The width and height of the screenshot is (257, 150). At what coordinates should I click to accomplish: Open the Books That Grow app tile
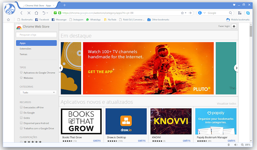(81, 125)
